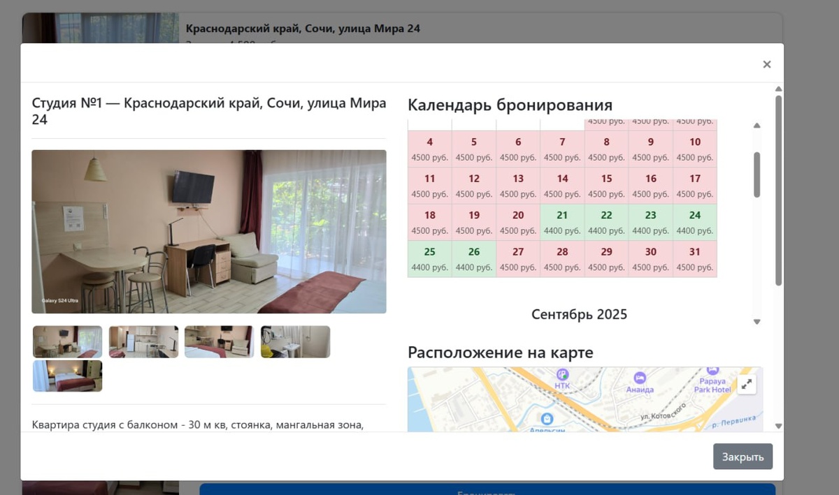
Task: Click the Апельсин shop marker on map
Action: 547,422
